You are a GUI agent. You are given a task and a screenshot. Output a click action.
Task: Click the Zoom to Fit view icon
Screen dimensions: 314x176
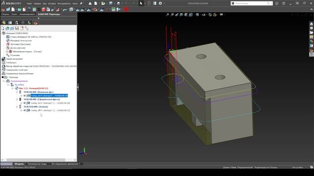point(167,15)
